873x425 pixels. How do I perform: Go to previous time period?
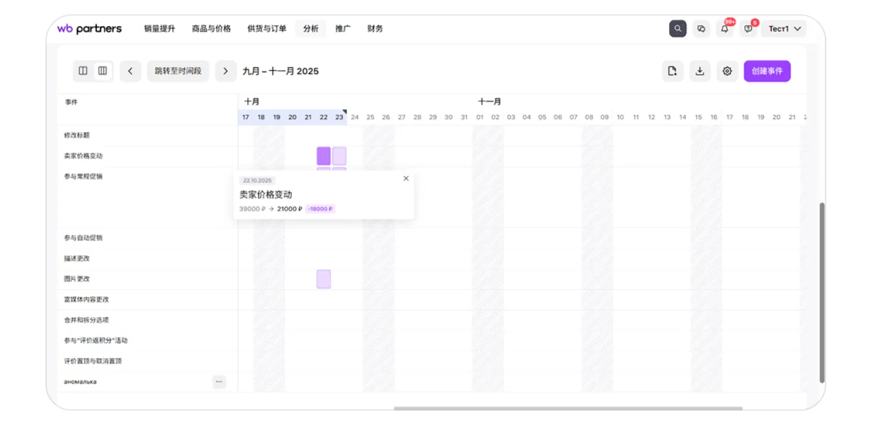[x=130, y=71]
